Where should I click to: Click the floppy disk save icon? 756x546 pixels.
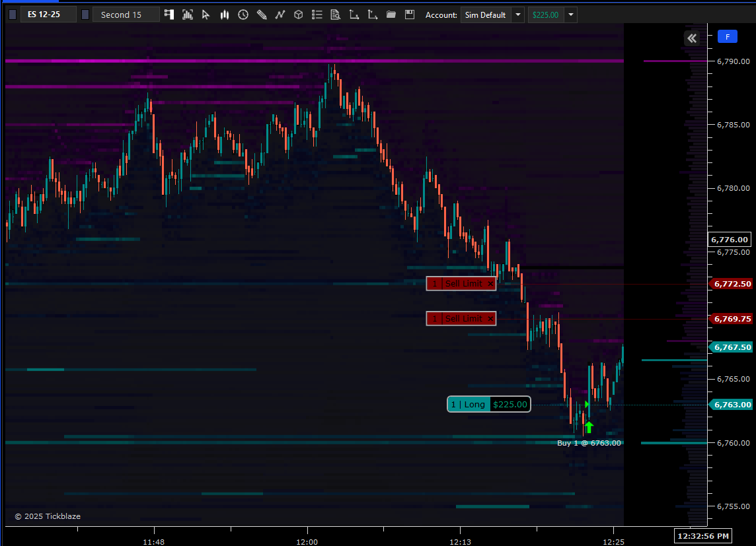tap(410, 15)
